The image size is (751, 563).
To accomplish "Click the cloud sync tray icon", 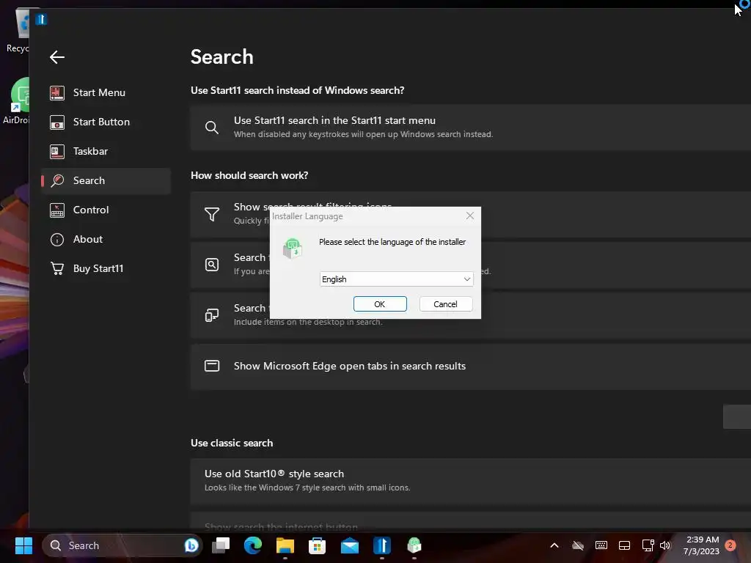I will click(x=578, y=545).
